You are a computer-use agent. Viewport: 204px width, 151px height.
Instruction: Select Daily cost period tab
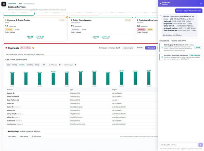tap(8, 65)
